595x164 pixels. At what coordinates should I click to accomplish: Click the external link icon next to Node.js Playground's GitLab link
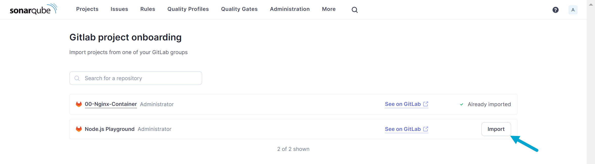click(426, 128)
